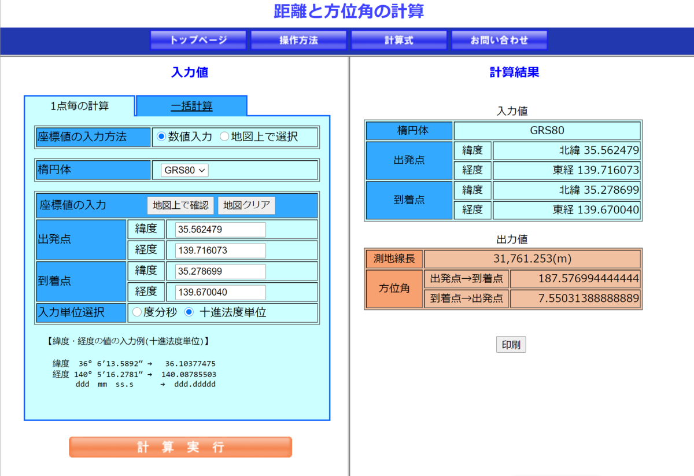Click the azimuth value 7.55031388888889

(575, 299)
